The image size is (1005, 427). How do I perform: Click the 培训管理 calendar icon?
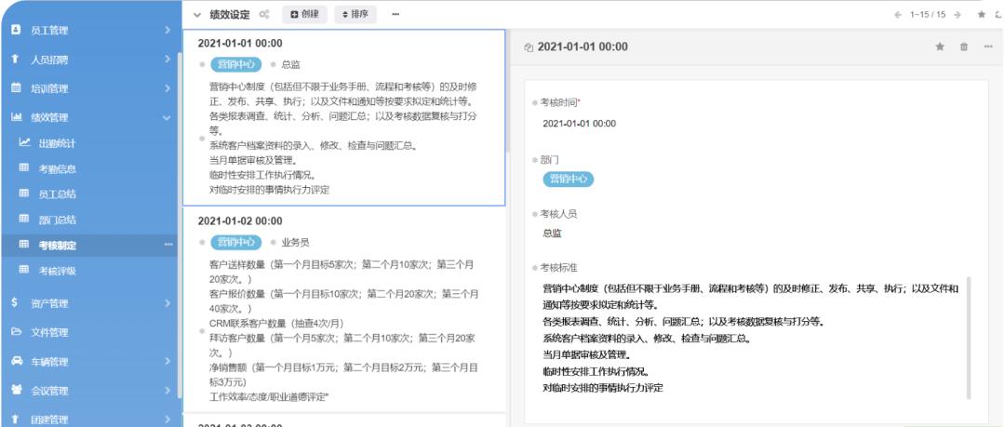tap(16, 87)
